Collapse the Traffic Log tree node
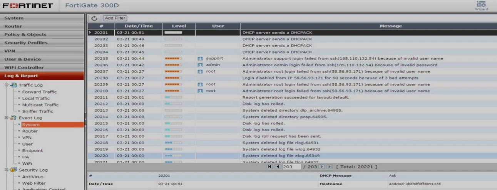 point(6,85)
